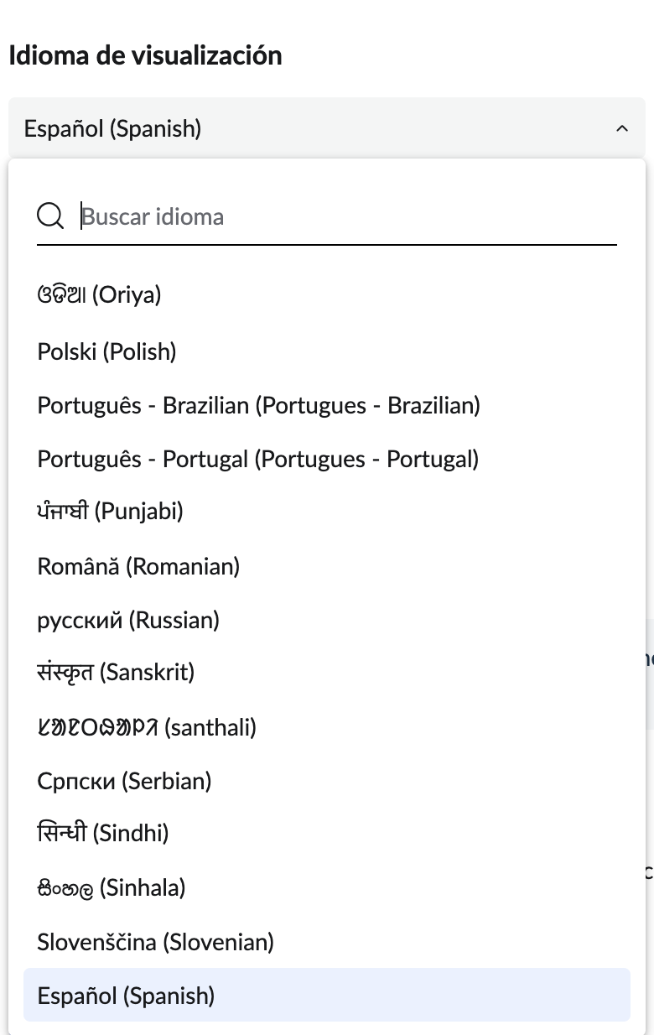Select Polski (Polish) from the list
Screen dimensions: 654x1035
106,351
